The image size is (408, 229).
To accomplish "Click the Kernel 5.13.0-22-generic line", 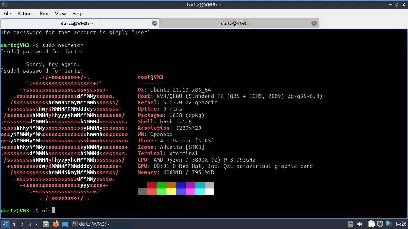I will [178, 102].
